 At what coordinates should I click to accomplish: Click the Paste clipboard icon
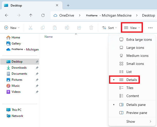55,28
